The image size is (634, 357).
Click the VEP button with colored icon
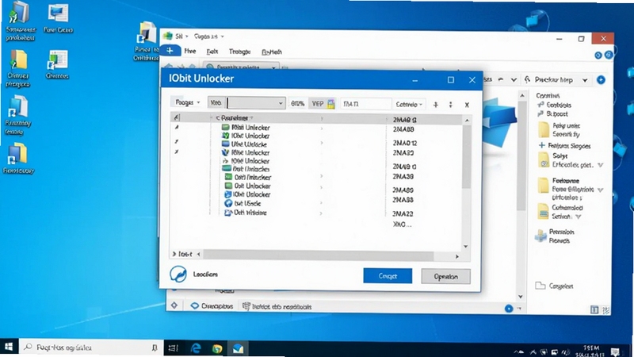[323, 104]
